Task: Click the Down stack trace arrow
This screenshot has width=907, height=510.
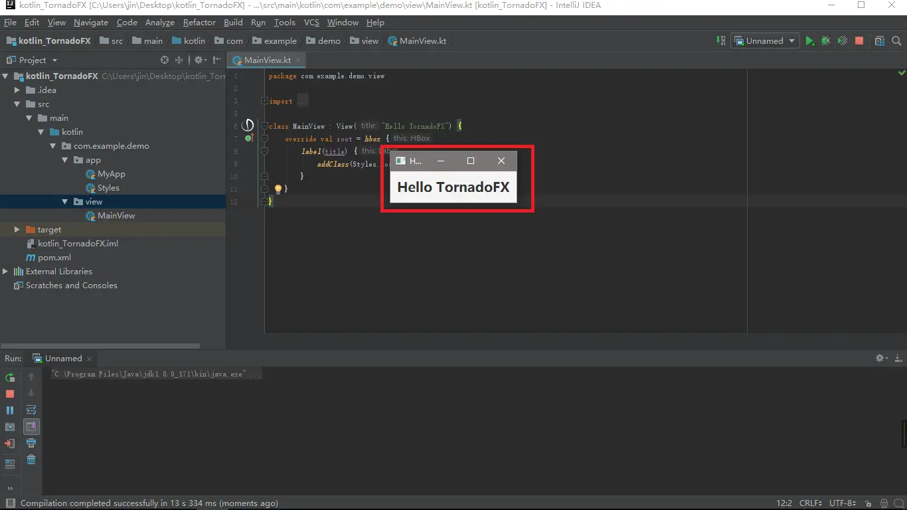Action: 31,393
